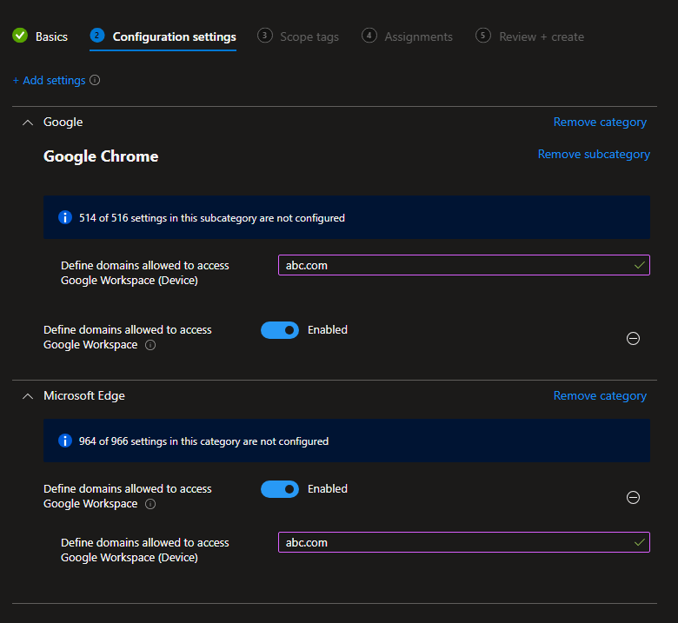Disable Microsoft Edge Workspace domains toggle

click(280, 489)
